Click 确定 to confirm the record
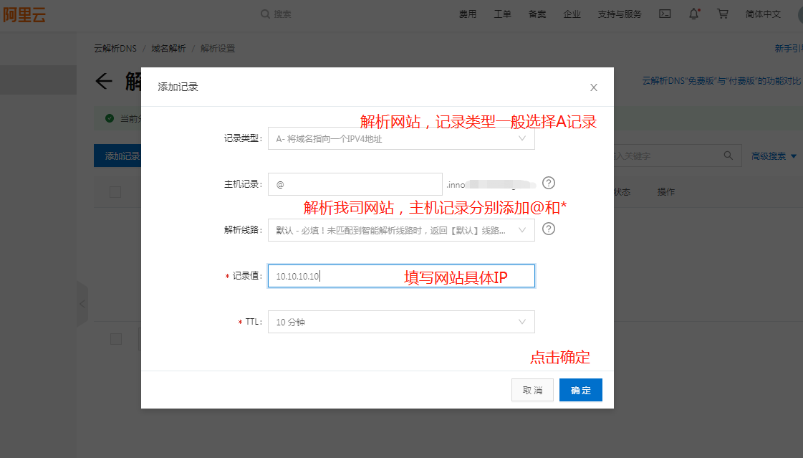Screen dimensions: 803x458 click(581, 390)
